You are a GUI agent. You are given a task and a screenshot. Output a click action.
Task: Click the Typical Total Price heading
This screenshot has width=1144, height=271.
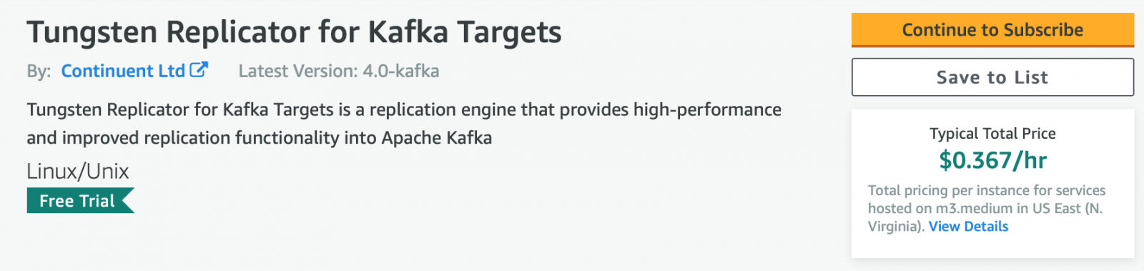[992, 134]
